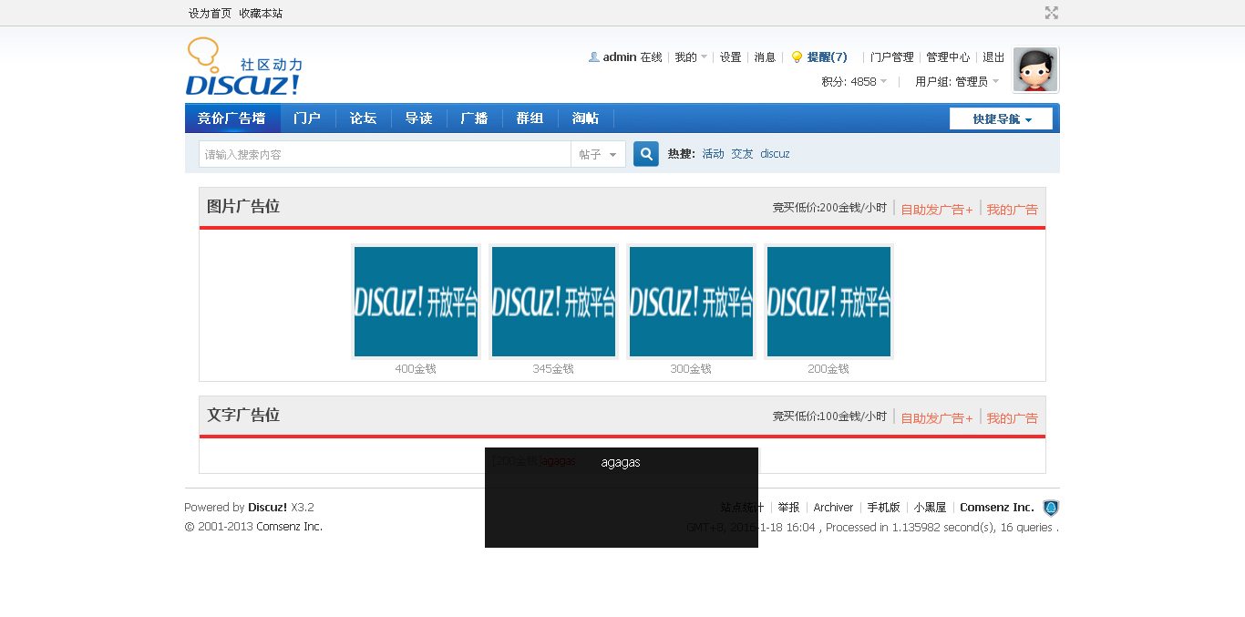Click the lightbulb reminder icon
Image resolution: width=1245 pixels, height=617 pixels.
click(797, 57)
